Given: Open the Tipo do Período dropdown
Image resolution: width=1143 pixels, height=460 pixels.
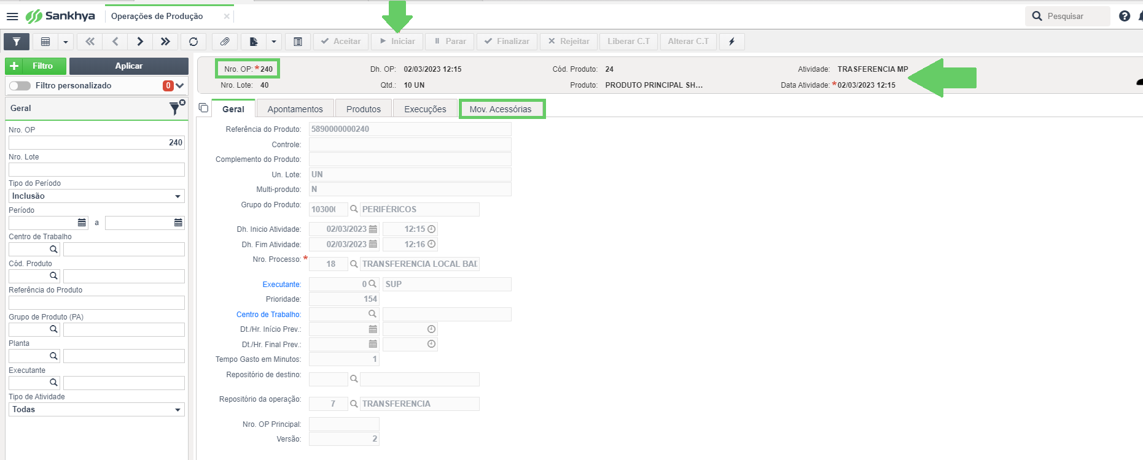Looking at the screenshot, I should (96, 196).
